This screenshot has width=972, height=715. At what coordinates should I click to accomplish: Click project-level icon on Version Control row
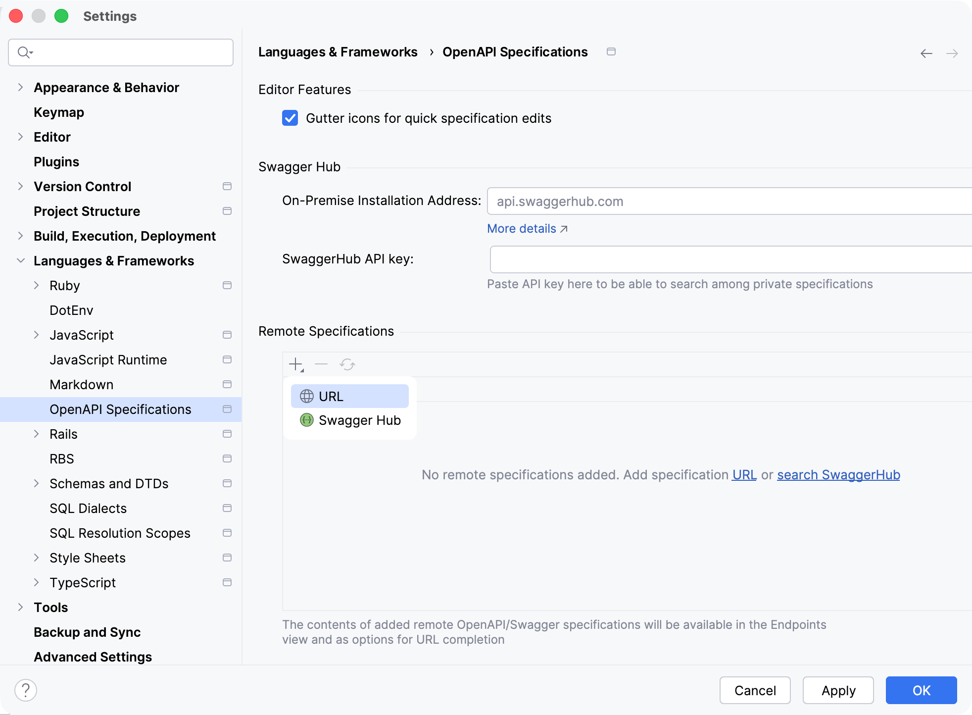[x=227, y=186]
